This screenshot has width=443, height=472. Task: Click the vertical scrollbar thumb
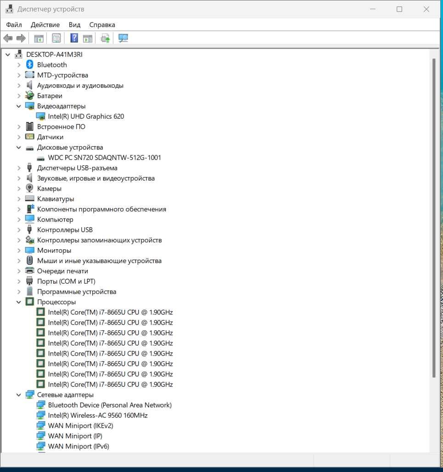point(434,218)
